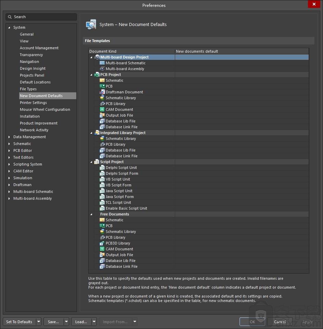Image resolution: width=323 pixels, height=329 pixels.
Task: Select Output Job File under Free Documents
Action: (198, 255)
